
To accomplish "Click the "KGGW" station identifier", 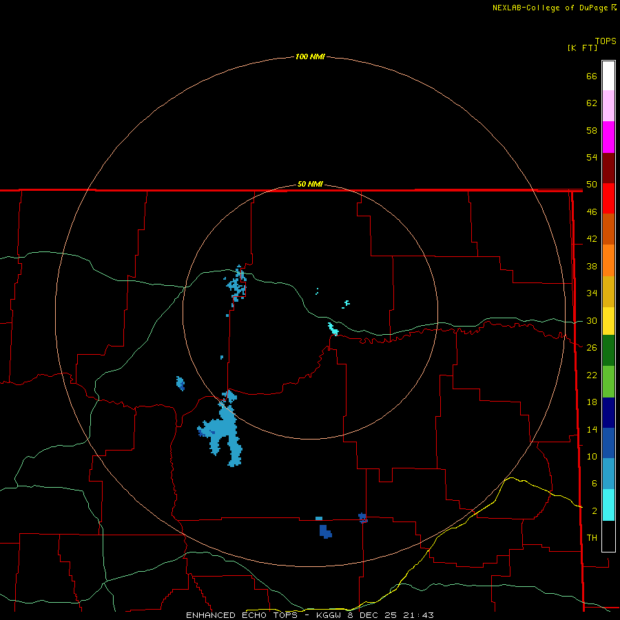I will point(329,615).
